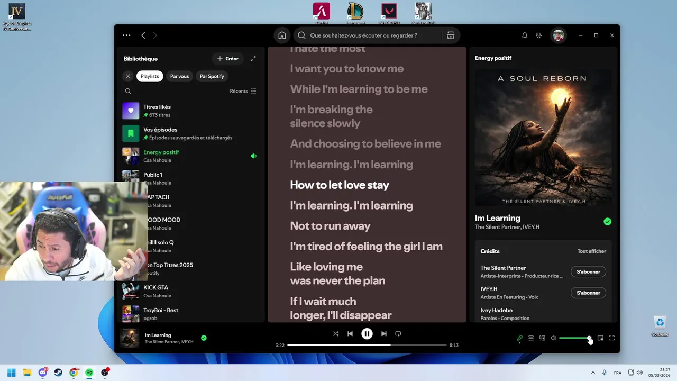This screenshot has width=677, height=381.
Task: Click the A Soul Reborn album cover
Action: 543,137
